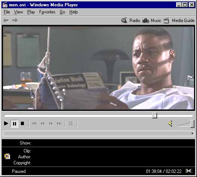Screen dimensions: 197x177
Task: Expand the dropdown arrow below the controls
Action: tap(192, 133)
